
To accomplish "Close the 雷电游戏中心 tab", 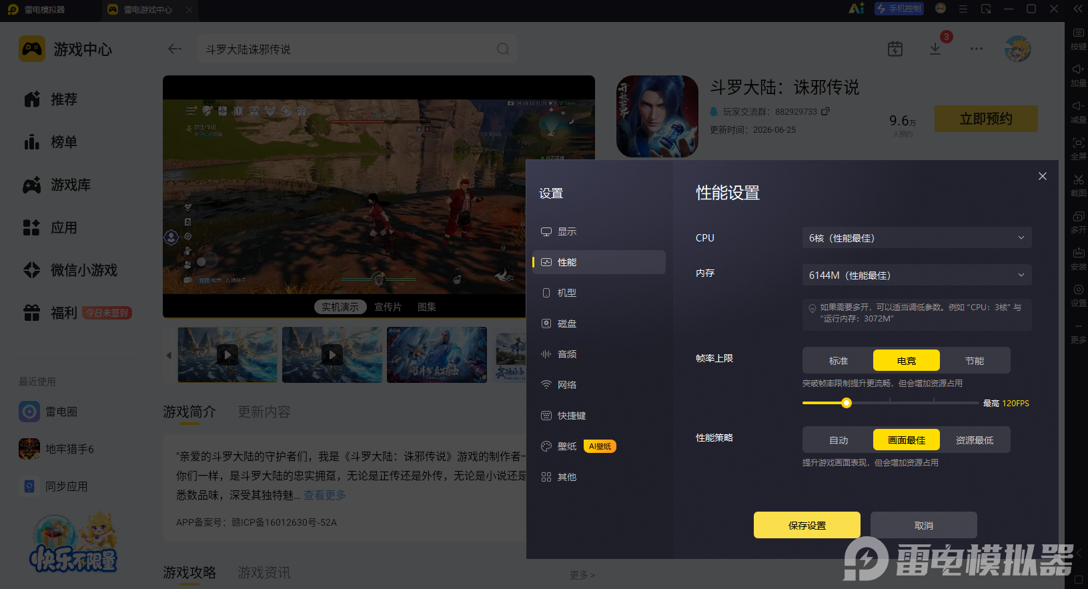I will click(x=189, y=10).
